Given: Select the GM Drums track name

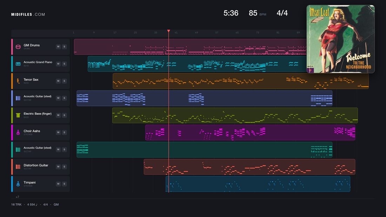Looking at the screenshot, I should click(32, 45).
